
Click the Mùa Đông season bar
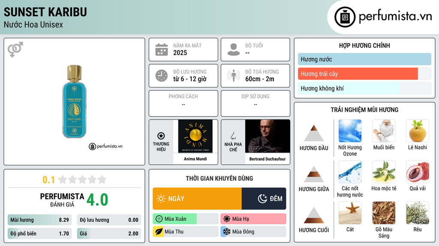253,232
